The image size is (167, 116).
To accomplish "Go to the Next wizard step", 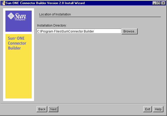I will [53, 109].
